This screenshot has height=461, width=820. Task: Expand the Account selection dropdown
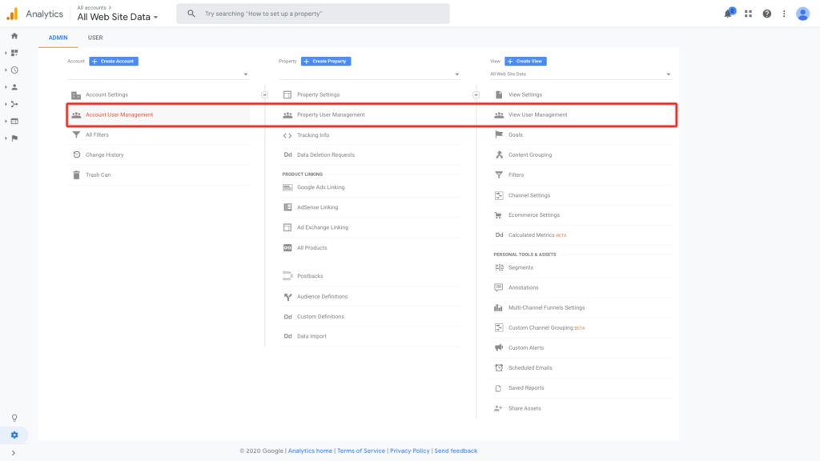click(x=245, y=73)
